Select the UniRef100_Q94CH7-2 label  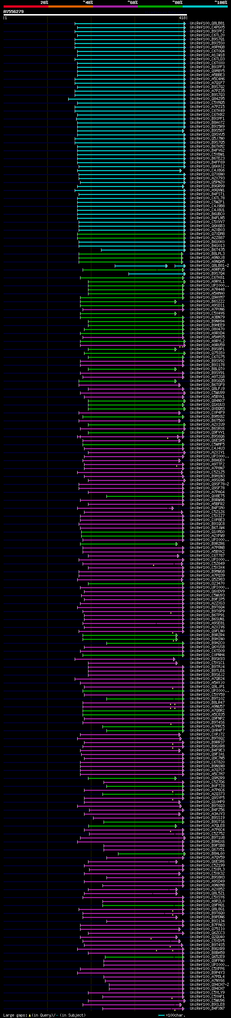click(209, 985)
